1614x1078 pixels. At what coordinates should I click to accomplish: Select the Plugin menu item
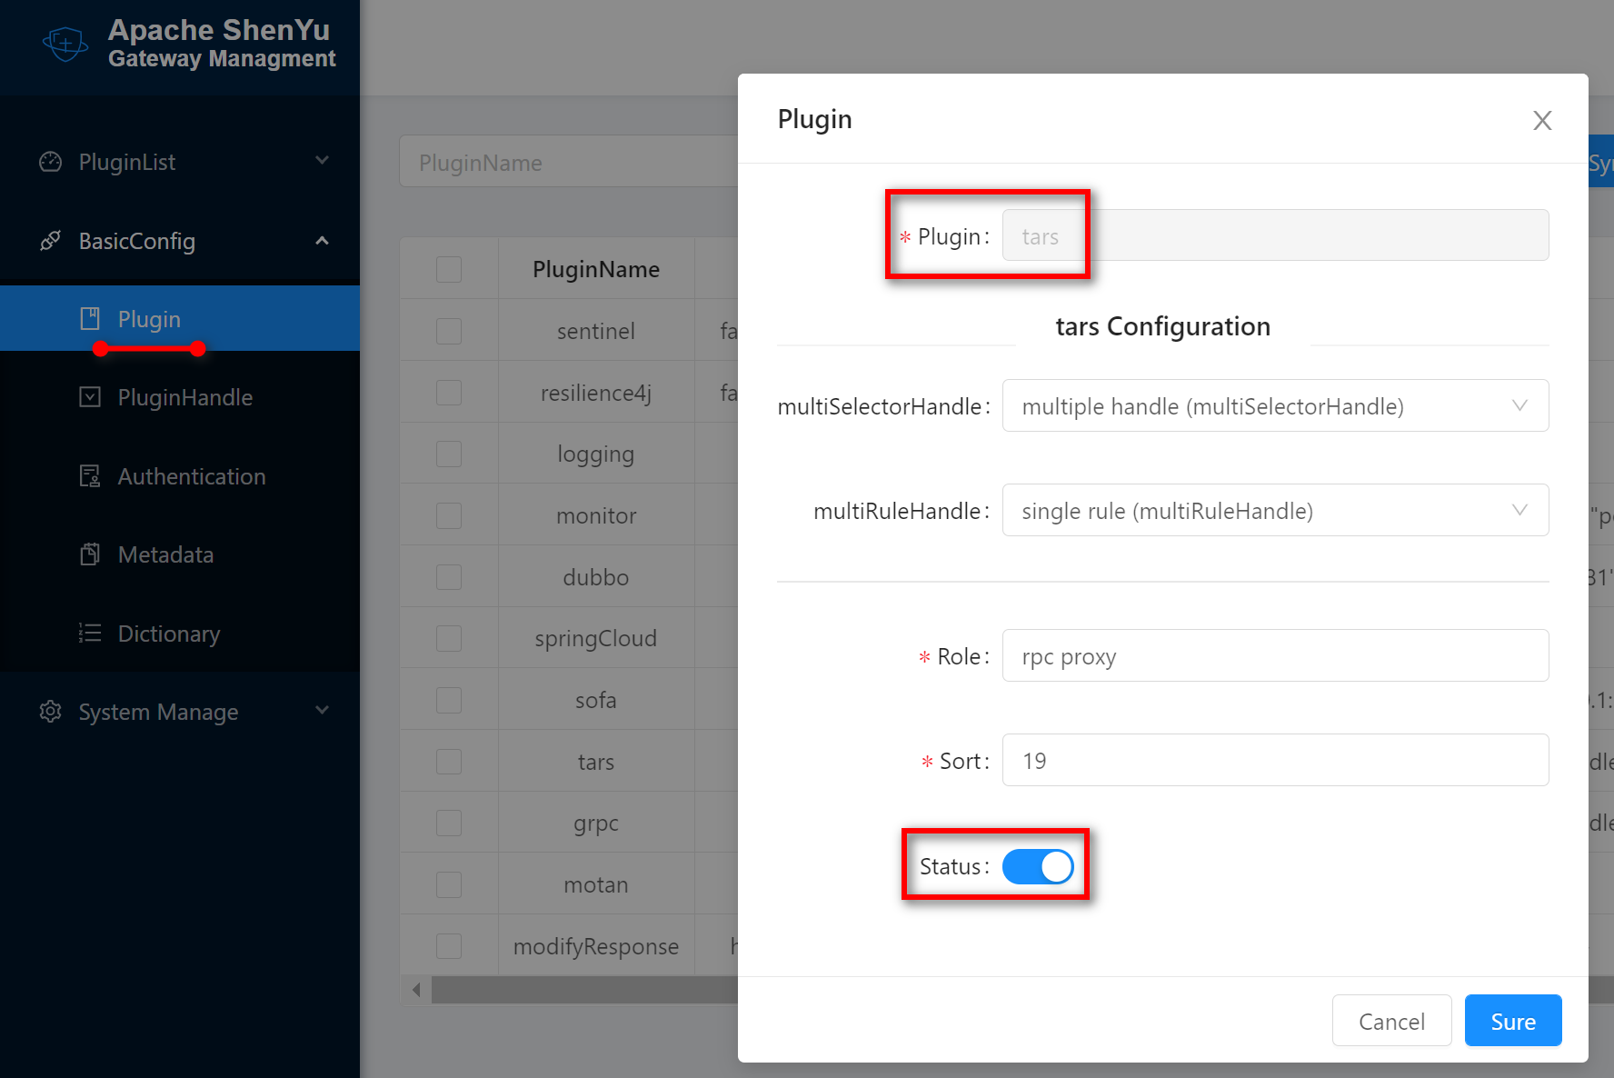tap(149, 319)
